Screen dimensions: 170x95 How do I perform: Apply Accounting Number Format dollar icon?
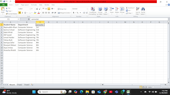pos(73,13)
